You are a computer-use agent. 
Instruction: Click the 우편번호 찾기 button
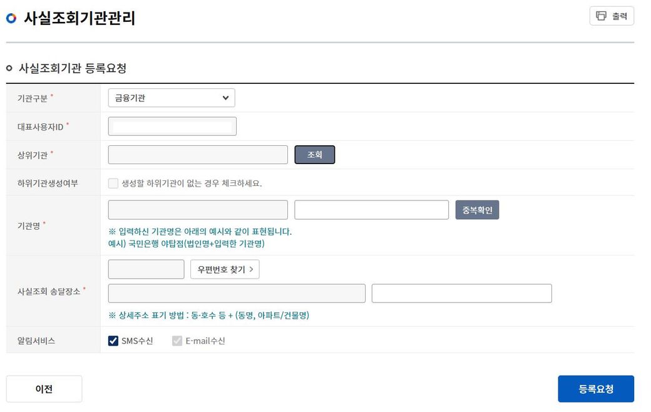point(225,269)
